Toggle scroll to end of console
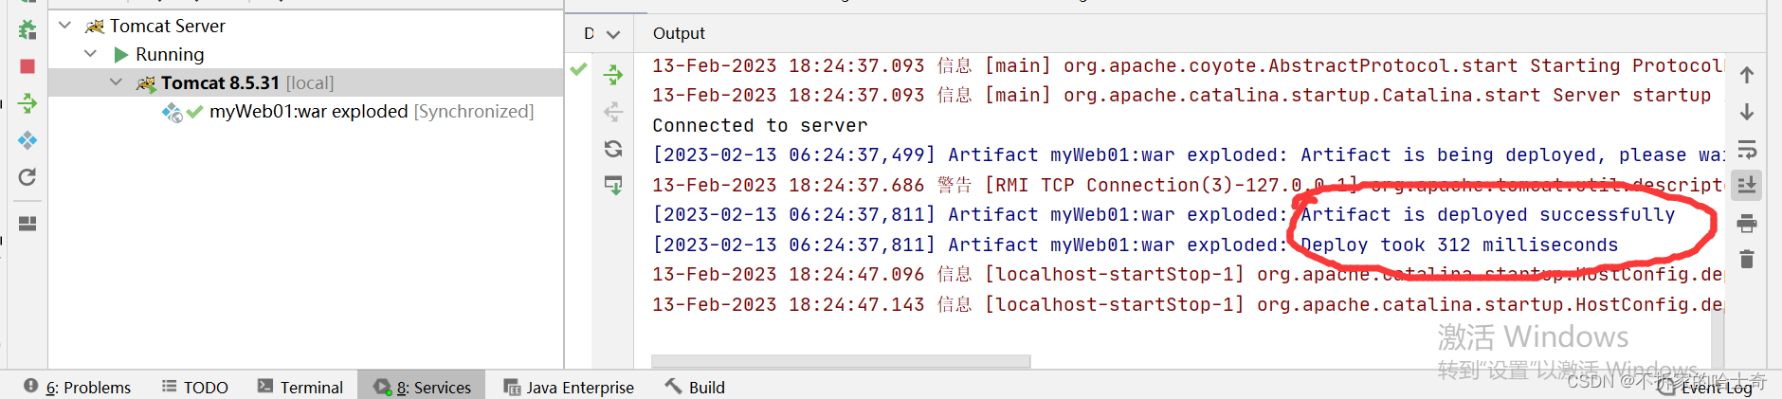Viewport: 1782px width, 399px height. (x=1747, y=185)
